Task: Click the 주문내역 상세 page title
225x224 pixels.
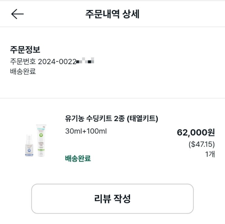Action: coord(112,14)
